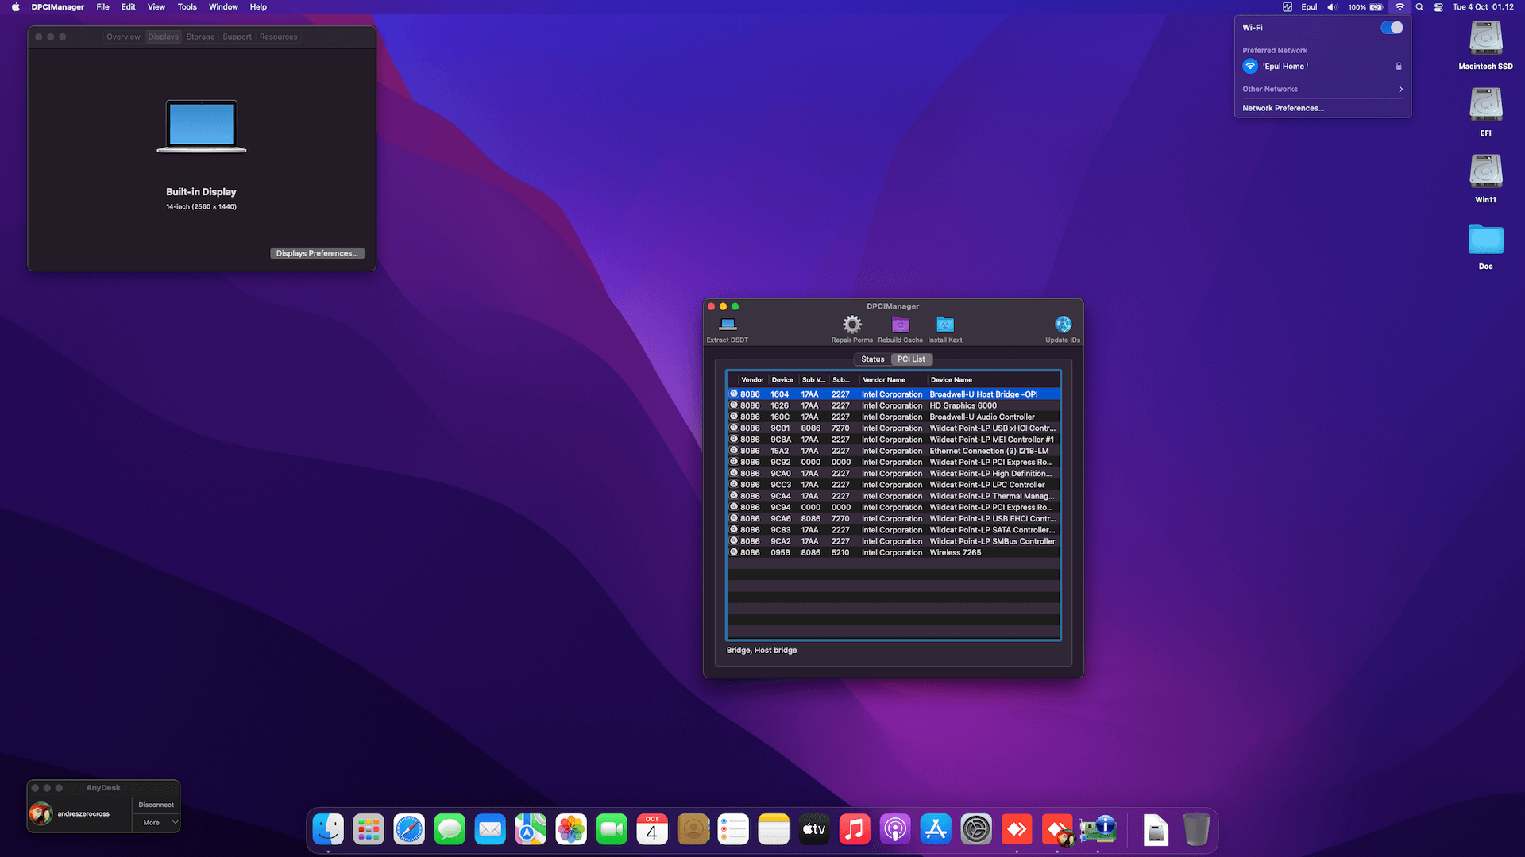Select the Wildcat Point-LP MEI Controller #1 row
The height and width of the screenshot is (857, 1525).
[x=894, y=440]
